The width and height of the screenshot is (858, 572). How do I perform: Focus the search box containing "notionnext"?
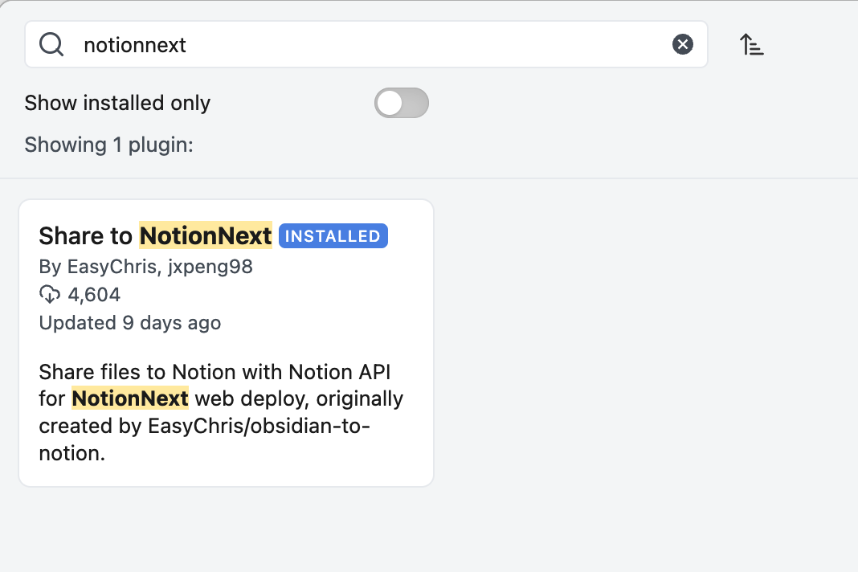pos(370,45)
